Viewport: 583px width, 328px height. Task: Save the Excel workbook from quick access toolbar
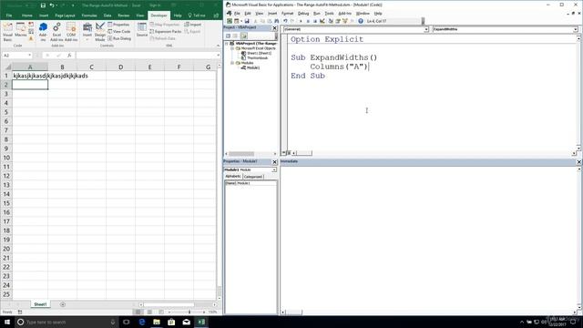[x=43, y=5]
